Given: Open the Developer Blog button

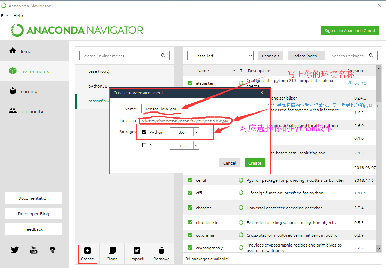Looking at the screenshot, I should [x=34, y=213].
